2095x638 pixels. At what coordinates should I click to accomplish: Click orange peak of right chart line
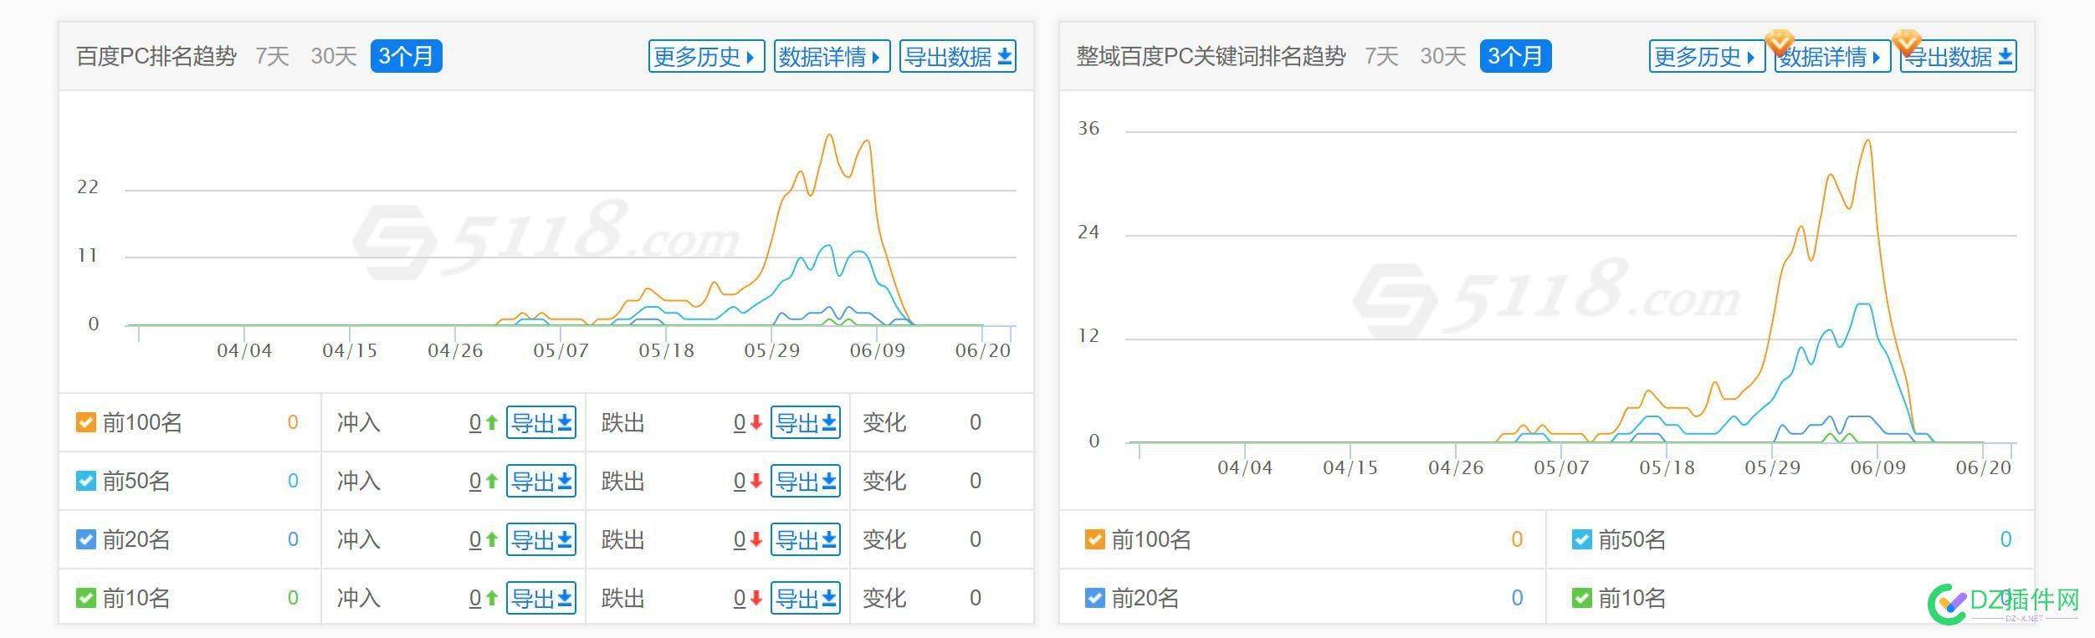(x=1868, y=140)
